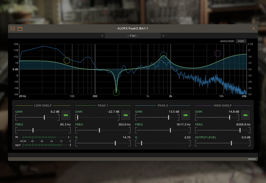Click the High Shelf gain value 14.8 dB
Image resolution: width=266 pixels, height=183 pixels.
coord(234,112)
